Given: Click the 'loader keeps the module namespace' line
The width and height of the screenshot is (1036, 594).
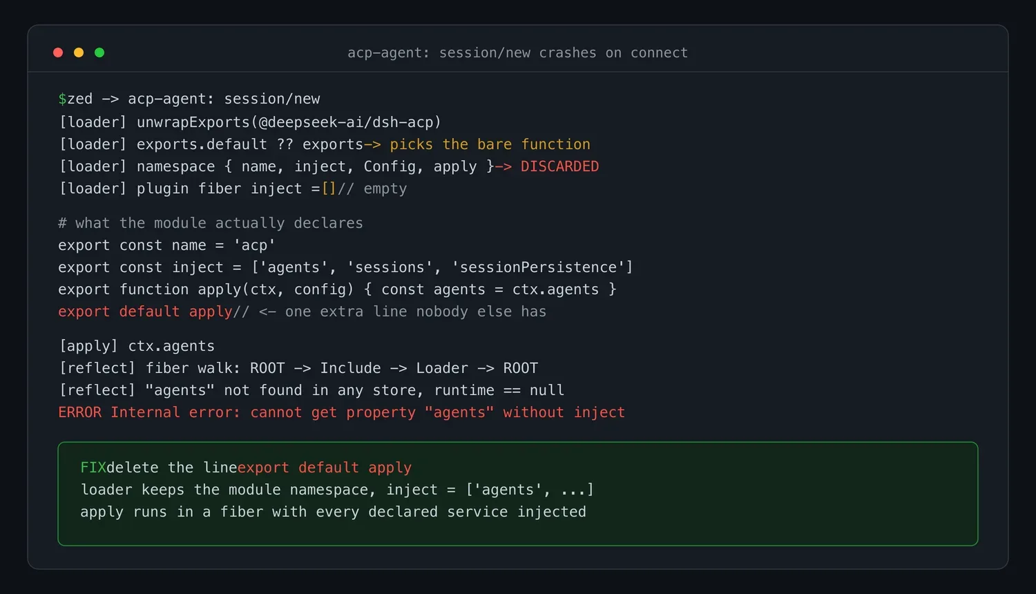Looking at the screenshot, I should point(337,490).
